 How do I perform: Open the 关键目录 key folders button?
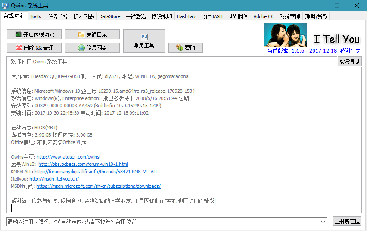pyautogui.click(x=92, y=34)
